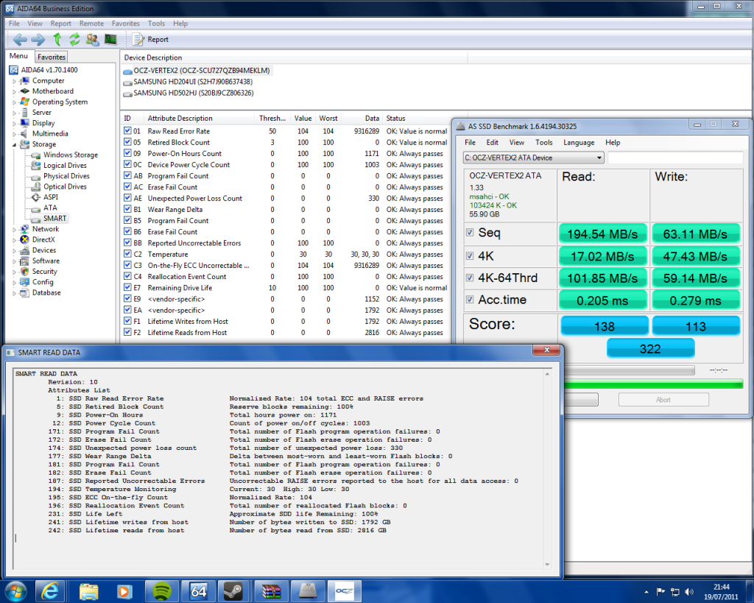Expand the Network tree node
Image resolution: width=754 pixels, height=603 pixels.
tap(14, 230)
